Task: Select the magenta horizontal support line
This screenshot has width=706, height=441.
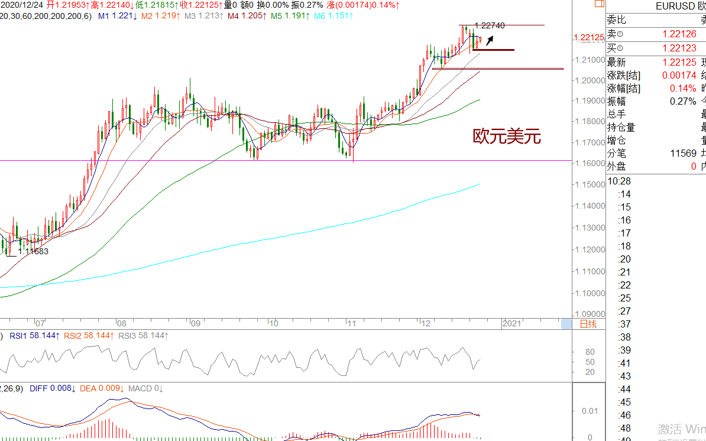Action: click(286, 160)
